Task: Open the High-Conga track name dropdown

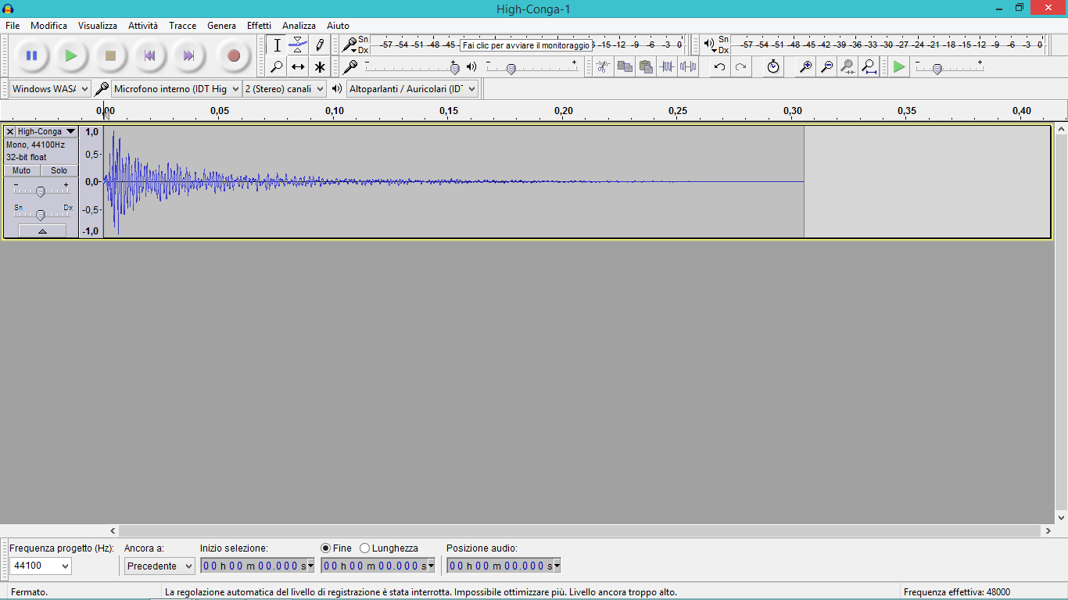Action: click(x=47, y=132)
